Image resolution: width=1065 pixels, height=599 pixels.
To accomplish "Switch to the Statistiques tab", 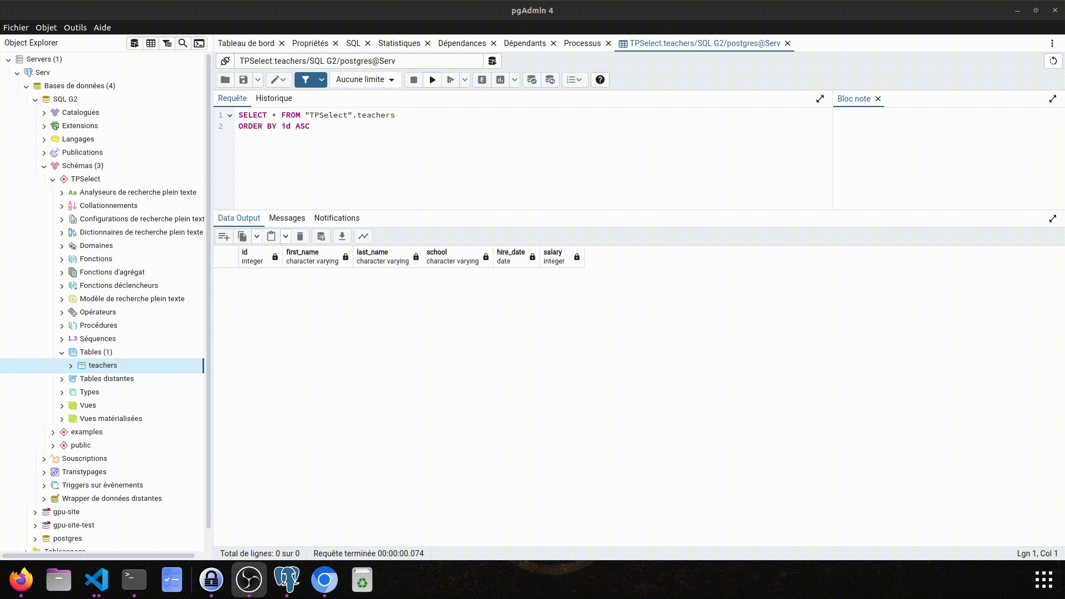I will click(x=399, y=43).
